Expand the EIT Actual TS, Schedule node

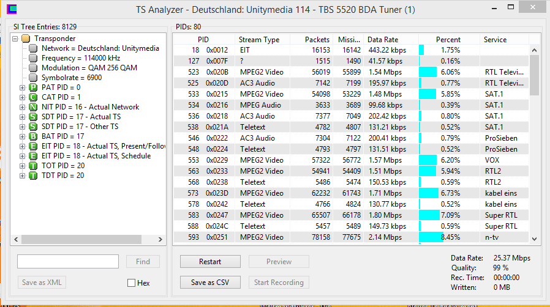point(23,156)
